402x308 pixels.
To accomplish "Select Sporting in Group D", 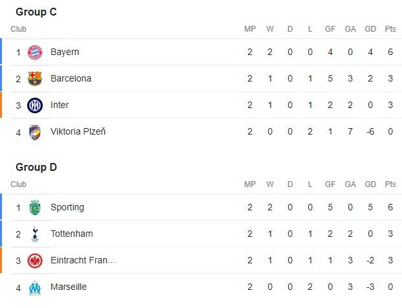I will [x=67, y=208].
